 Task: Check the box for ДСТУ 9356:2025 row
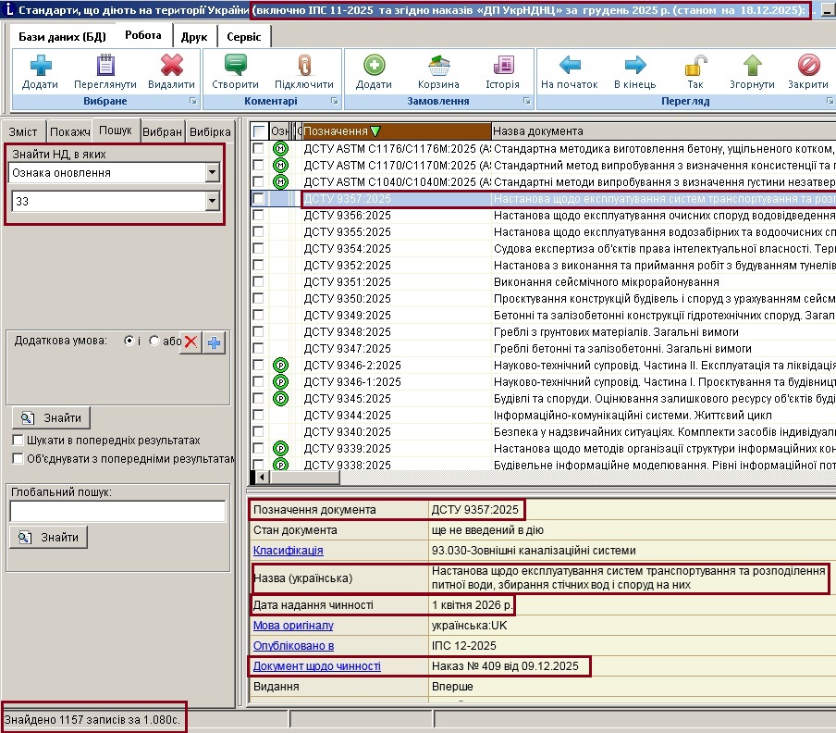pyautogui.click(x=259, y=216)
